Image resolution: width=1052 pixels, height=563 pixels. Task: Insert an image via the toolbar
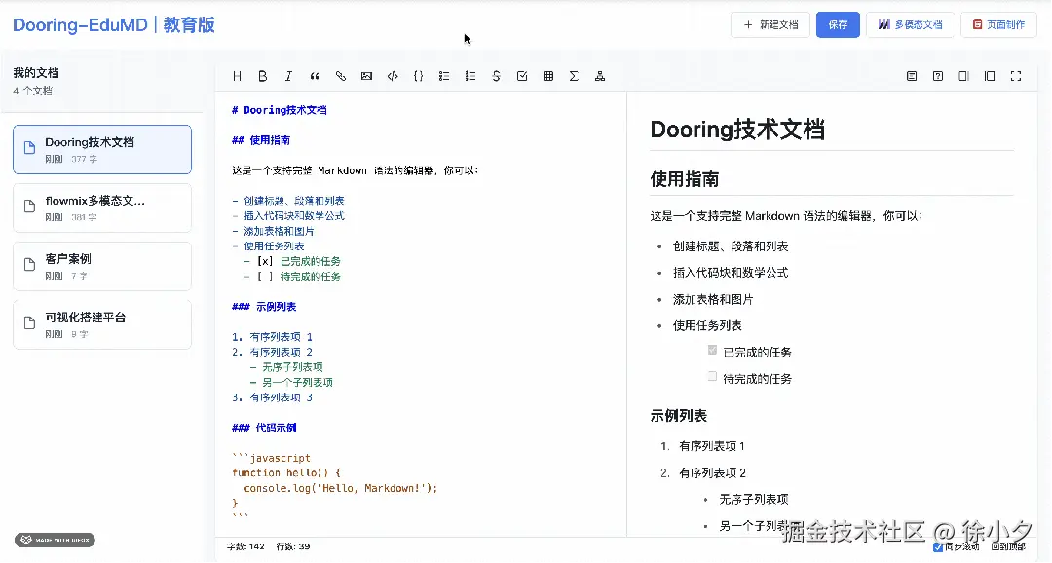point(366,77)
